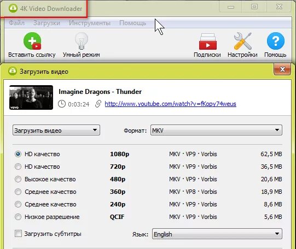
Task: Open Settings (Настройки) tools icon
Action: click(x=242, y=41)
